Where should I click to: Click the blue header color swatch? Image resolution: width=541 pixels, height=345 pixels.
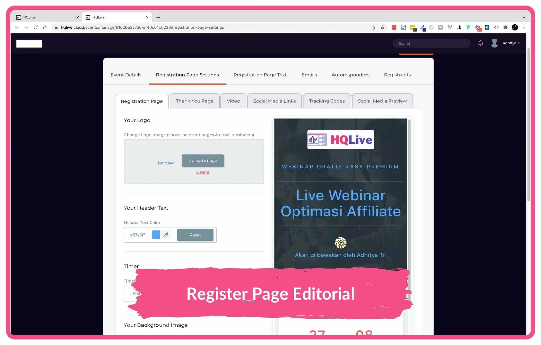pyautogui.click(x=156, y=234)
